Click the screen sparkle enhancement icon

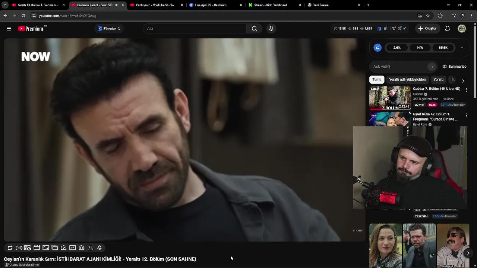tap(73, 248)
